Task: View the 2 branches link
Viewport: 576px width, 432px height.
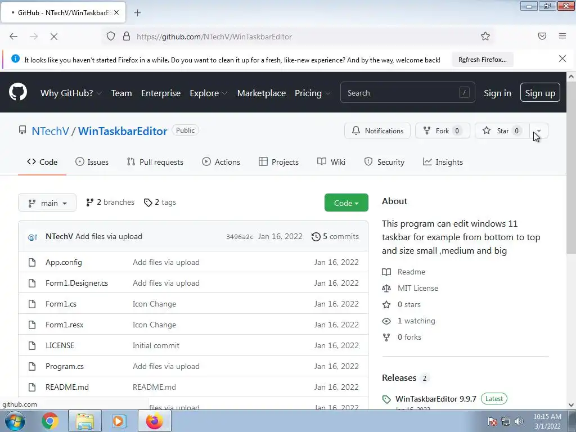Action: click(110, 202)
